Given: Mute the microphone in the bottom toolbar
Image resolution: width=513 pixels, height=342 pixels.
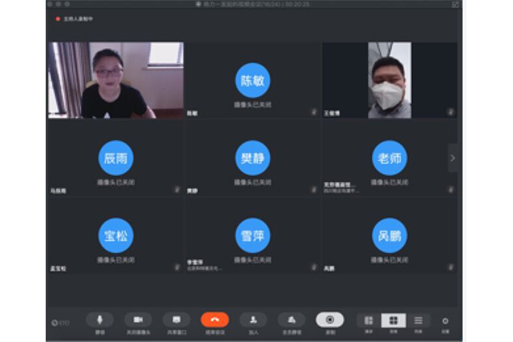Looking at the screenshot, I should pos(99,320).
